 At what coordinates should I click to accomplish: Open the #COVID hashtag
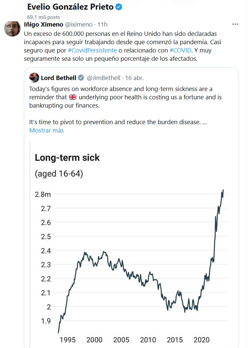[181, 50]
